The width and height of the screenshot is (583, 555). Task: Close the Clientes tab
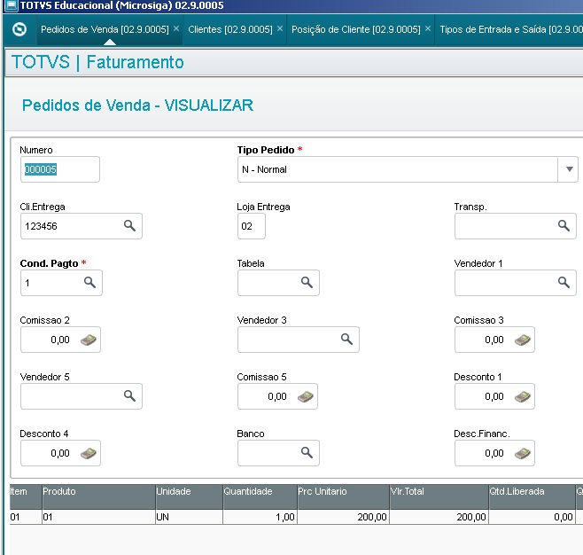click(280, 28)
